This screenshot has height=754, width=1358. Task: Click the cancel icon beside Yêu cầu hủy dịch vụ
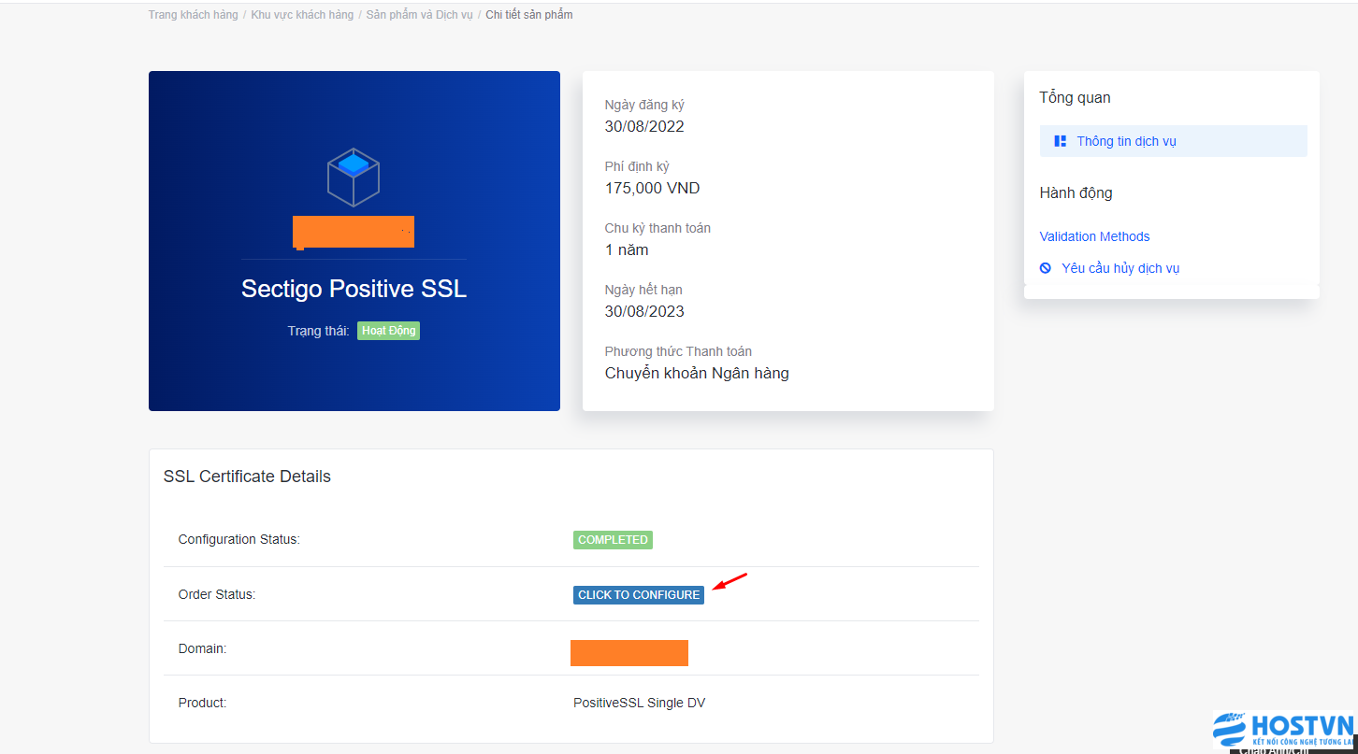[x=1046, y=268]
